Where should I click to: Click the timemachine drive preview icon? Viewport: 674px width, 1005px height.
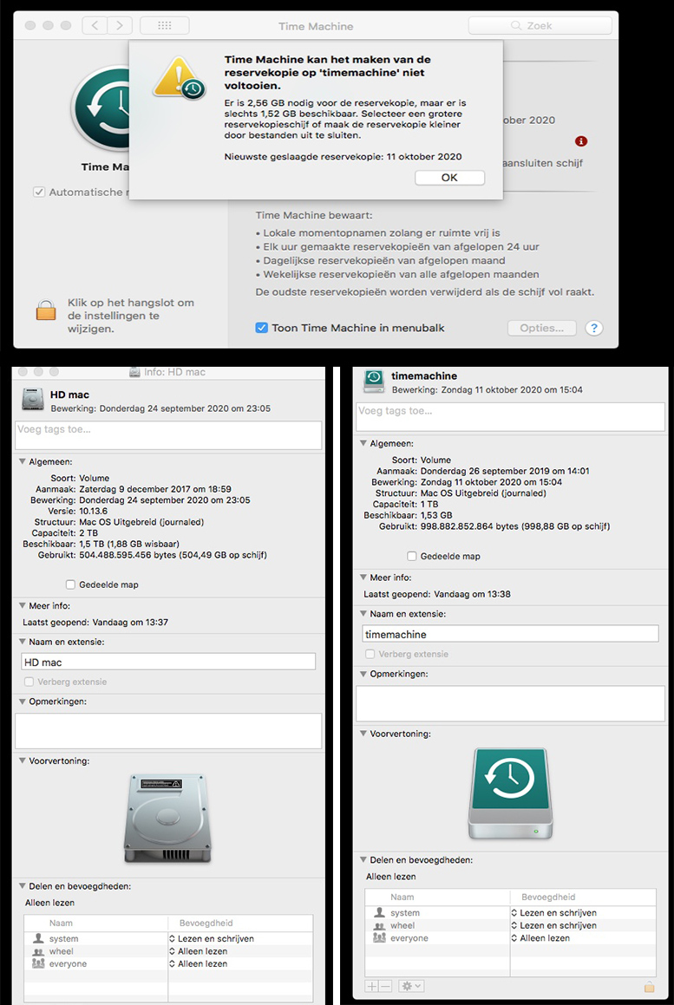coord(509,794)
